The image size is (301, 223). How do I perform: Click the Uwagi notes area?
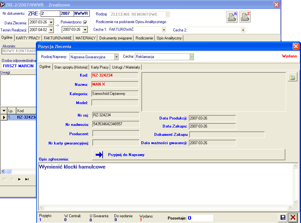18,90
